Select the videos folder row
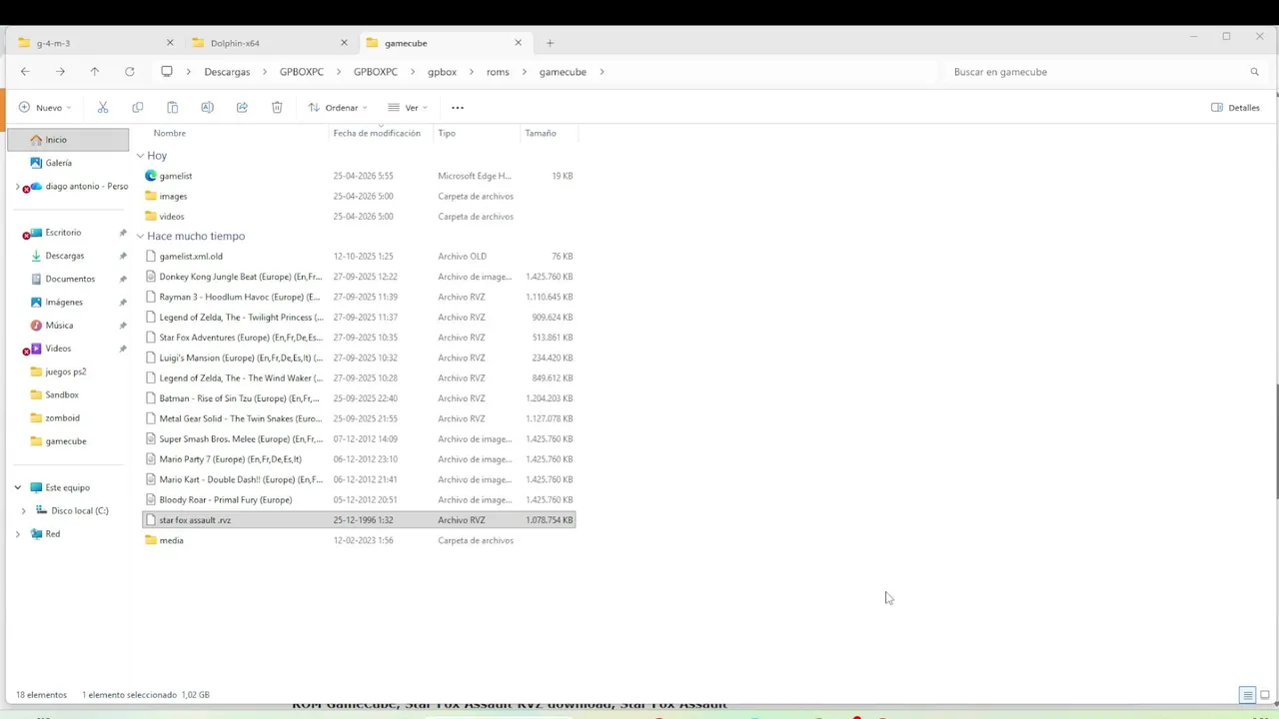 [x=359, y=216]
